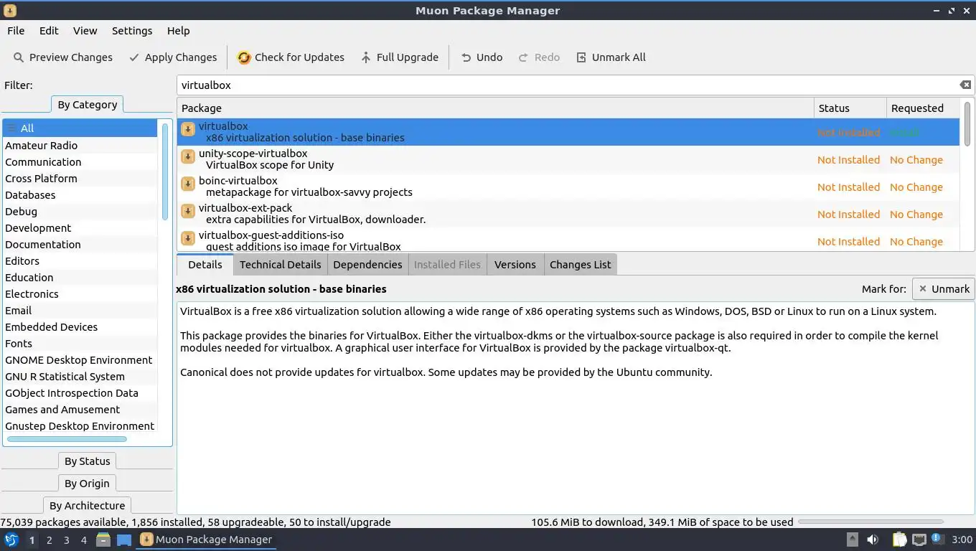The width and height of the screenshot is (976, 551).
Task: Click Not Installed status of boinc-virtualbox
Action: point(848,187)
